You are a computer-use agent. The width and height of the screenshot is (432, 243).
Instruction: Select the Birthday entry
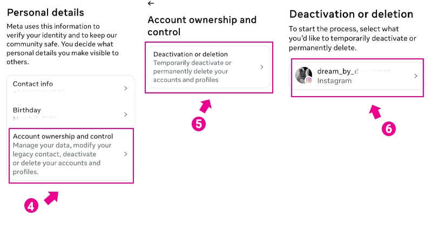pos(27,110)
